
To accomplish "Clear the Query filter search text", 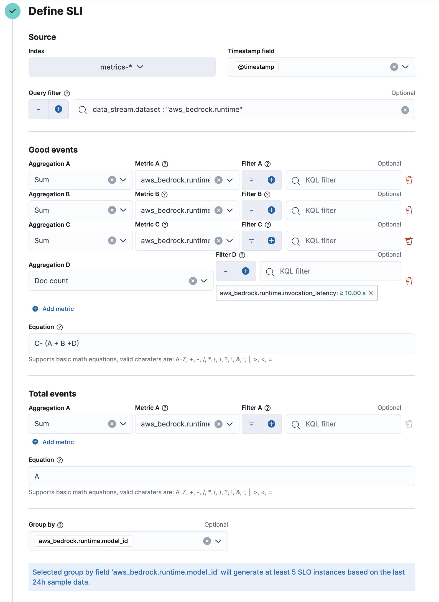I will (405, 110).
